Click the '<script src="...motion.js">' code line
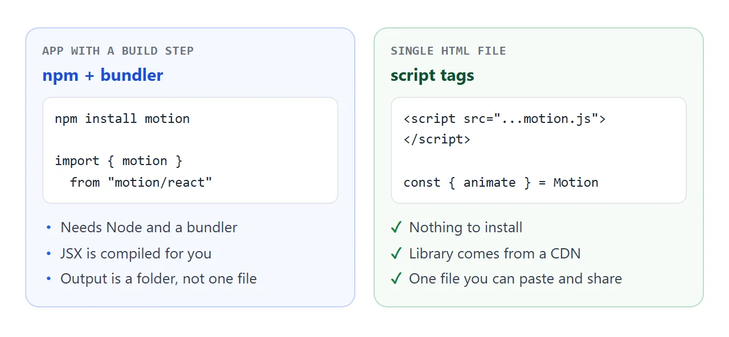Screen dimensions: 729x337 coord(505,118)
